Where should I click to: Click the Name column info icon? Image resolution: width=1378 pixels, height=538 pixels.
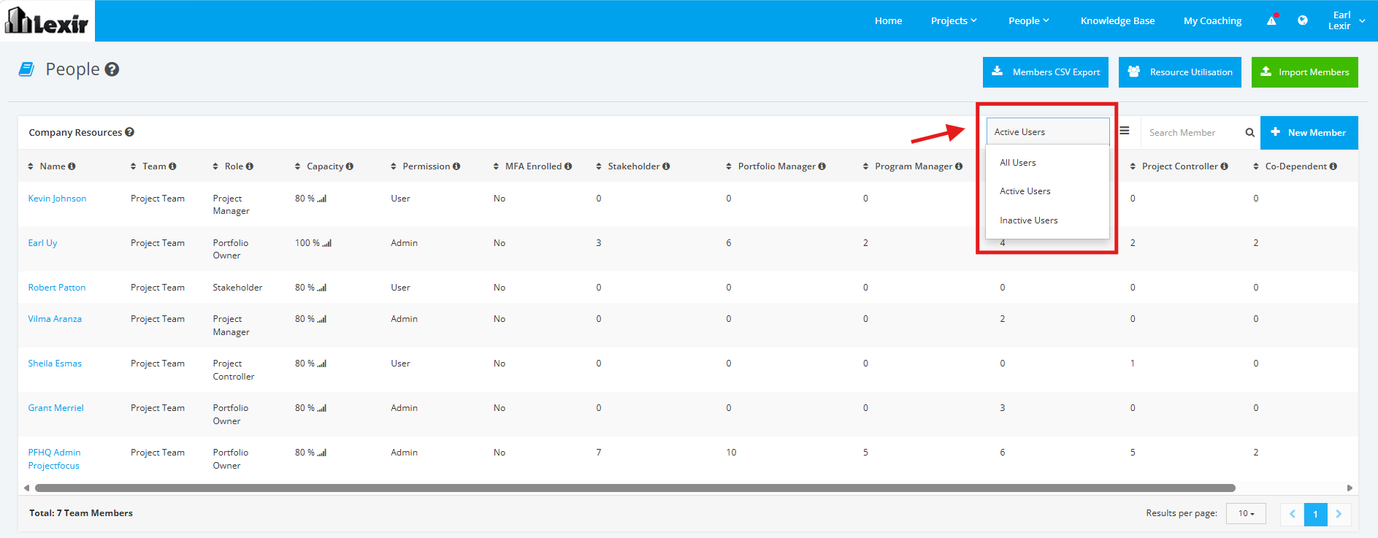[72, 166]
